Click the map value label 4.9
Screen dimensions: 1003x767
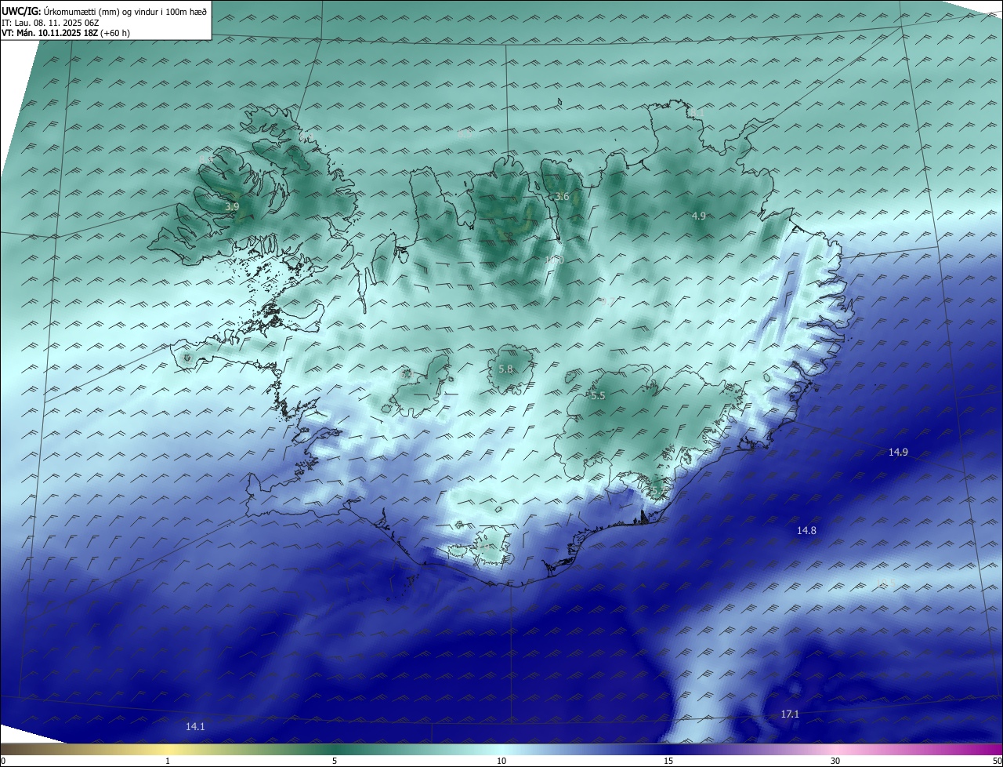tap(699, 216)
